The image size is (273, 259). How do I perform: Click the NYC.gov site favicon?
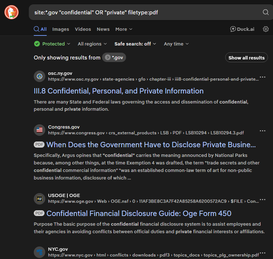[x=40, y=252]
